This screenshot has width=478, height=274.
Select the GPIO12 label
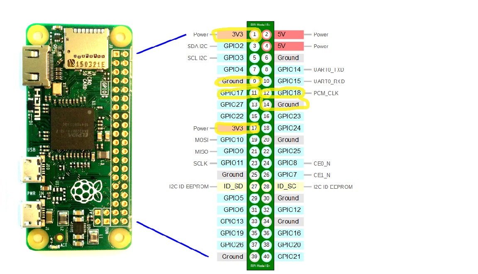tap(289, 209)
